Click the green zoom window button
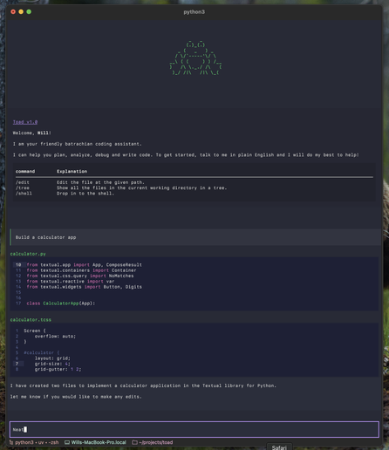This screenshot has width=389, height=450. click(x=29, y=11)
